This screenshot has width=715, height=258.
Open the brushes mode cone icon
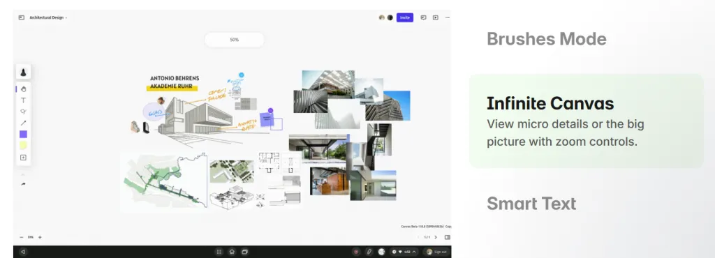tap(23, 72)
